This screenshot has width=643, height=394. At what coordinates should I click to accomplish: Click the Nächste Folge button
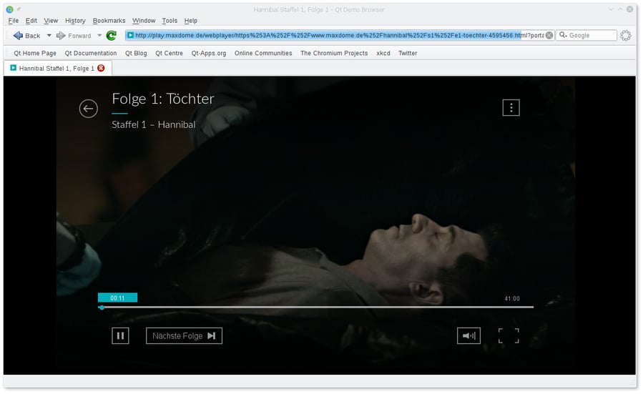coord(184,335)
